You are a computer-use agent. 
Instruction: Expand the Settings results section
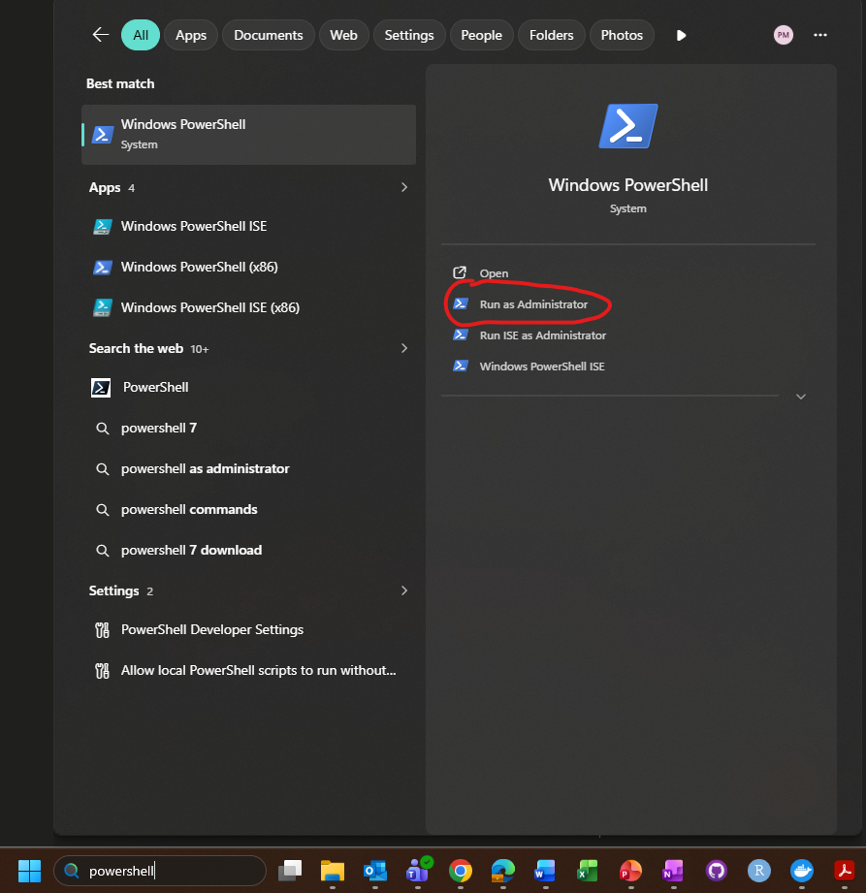[404, 590]
